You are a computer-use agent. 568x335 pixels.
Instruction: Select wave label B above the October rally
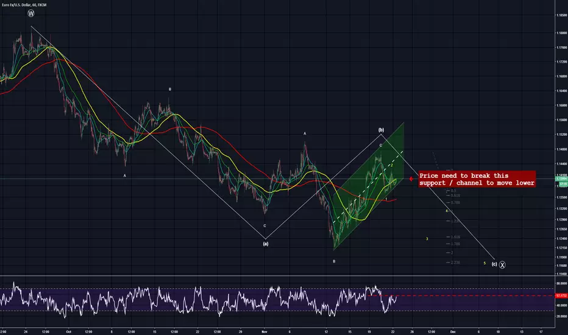[x=170, y=89]
